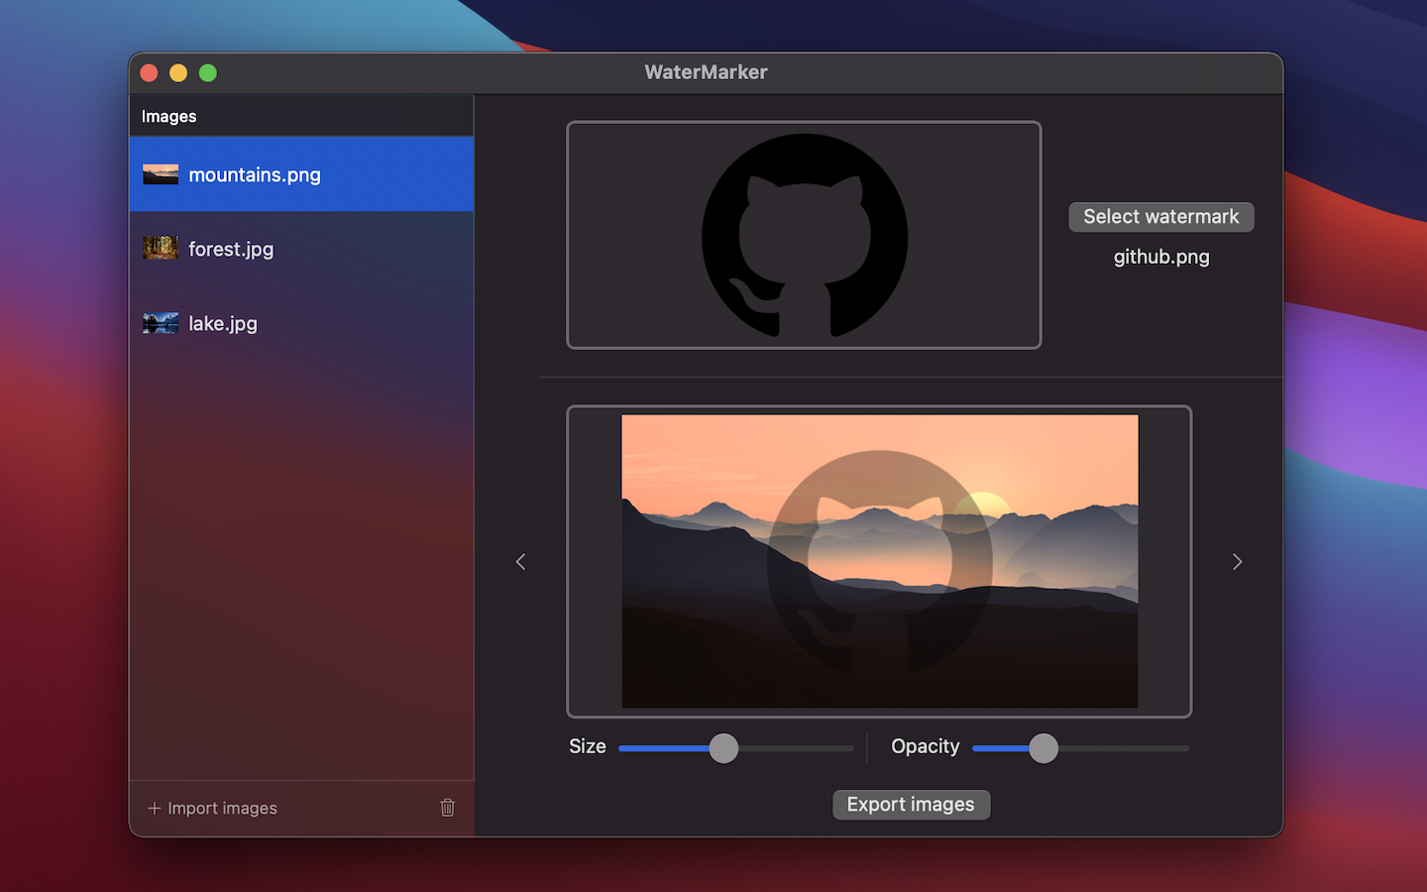Viewport: 1427px width, 892px height.
Task: Click the GitHub logo watermark preview
Action: point(804,235)
